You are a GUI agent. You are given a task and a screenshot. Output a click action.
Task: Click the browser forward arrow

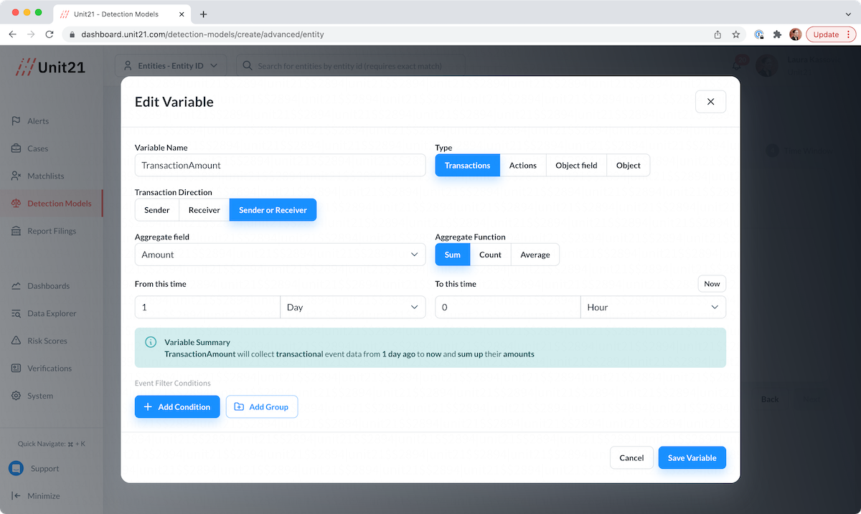pyautogui.click(x=31, y=34)
